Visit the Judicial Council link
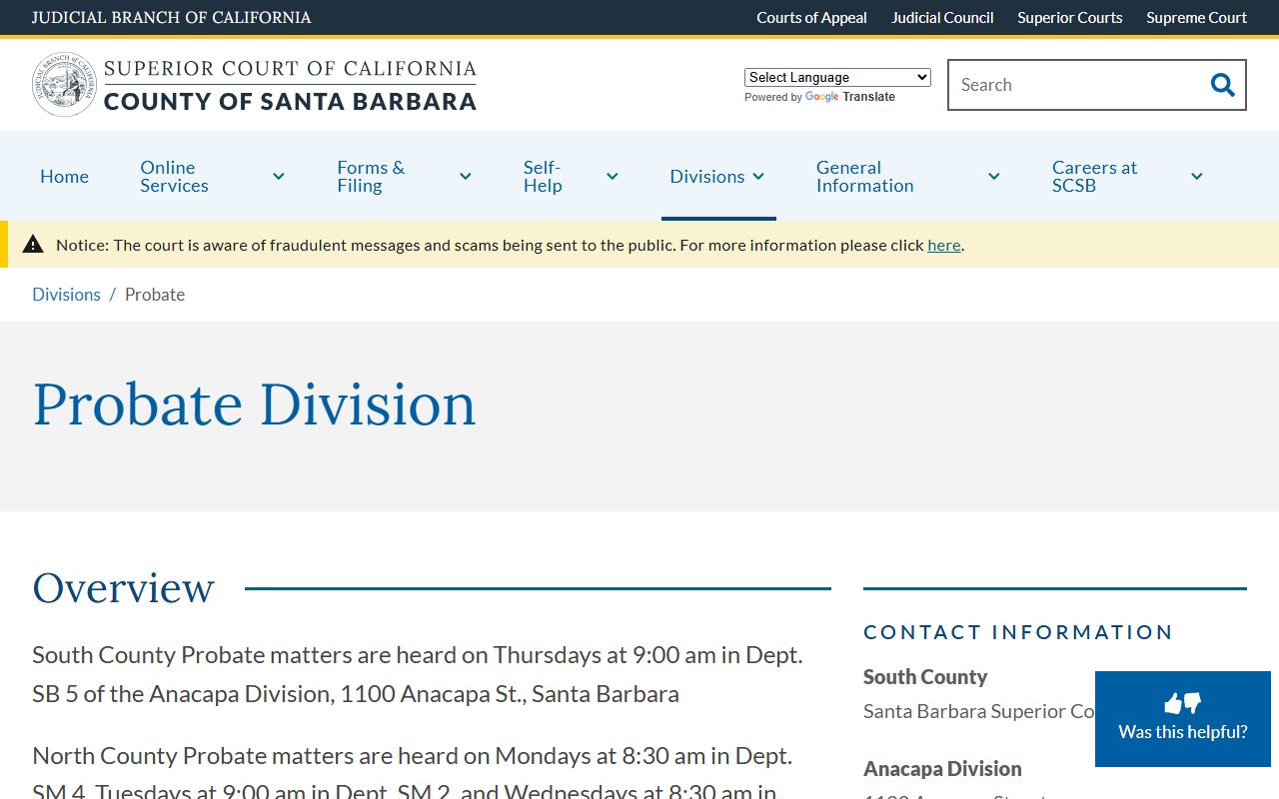Viewport: 1279px width, 799px height. coord(942,18)
